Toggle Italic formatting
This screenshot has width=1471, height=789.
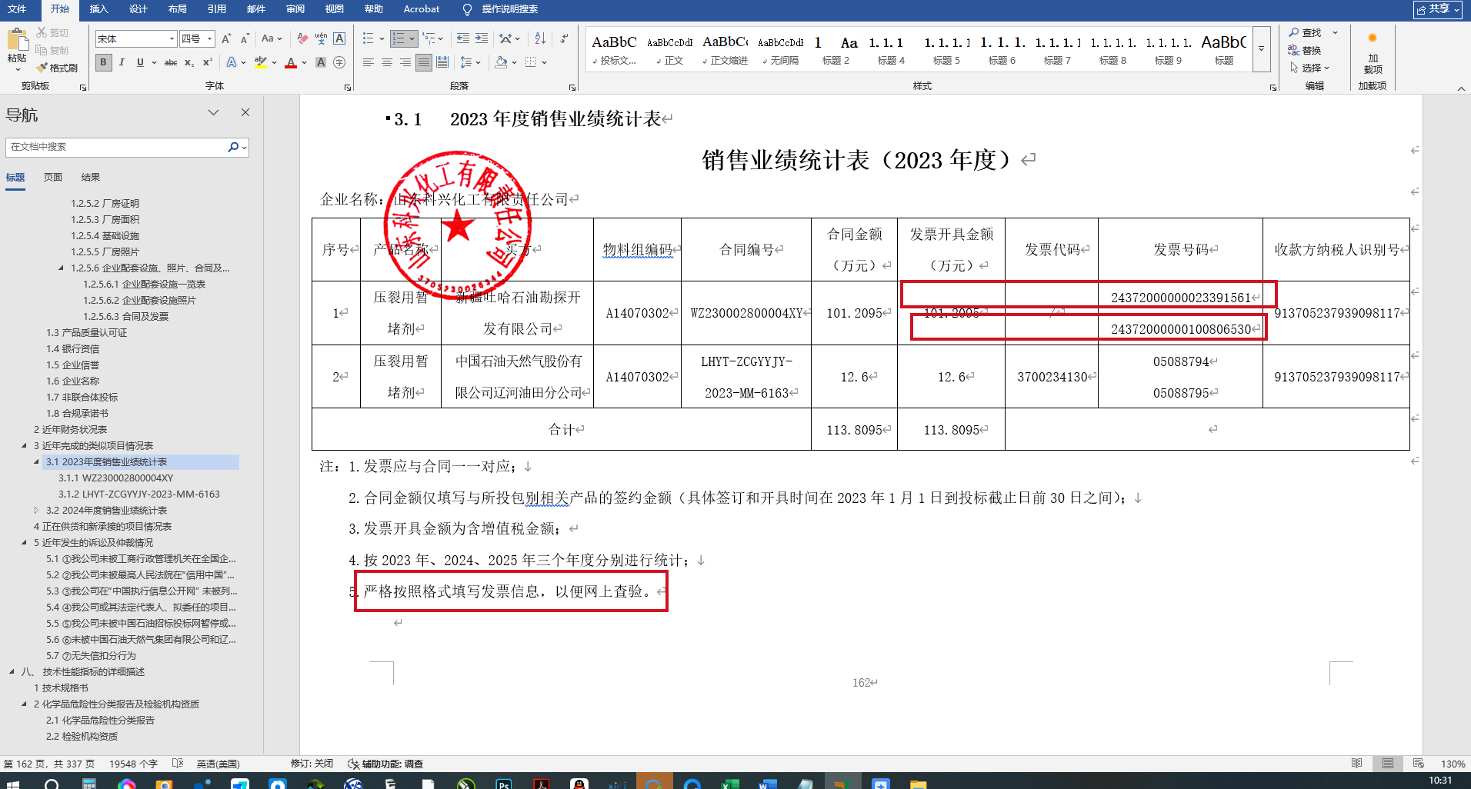tap(122, 62)
